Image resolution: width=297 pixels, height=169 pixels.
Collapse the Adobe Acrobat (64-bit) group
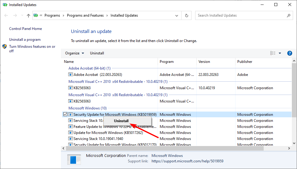coord(89,68)
